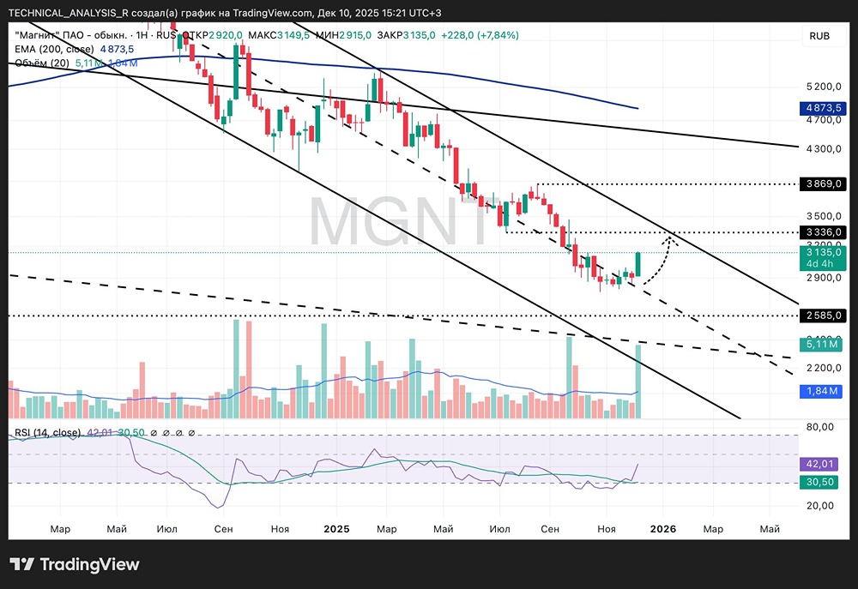Viewport: 858px width, 589px height.
Task: Click the green 3 135,0 last price label
Action: [823, 257]
